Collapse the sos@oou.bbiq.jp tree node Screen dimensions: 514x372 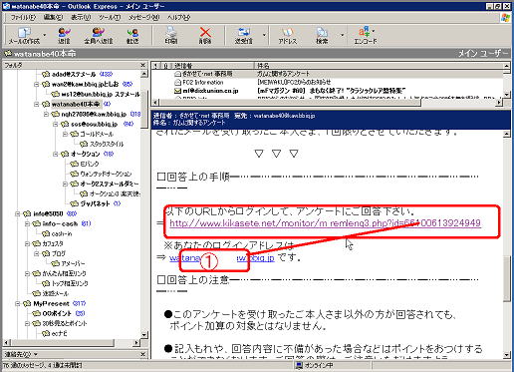click(56, 125)
